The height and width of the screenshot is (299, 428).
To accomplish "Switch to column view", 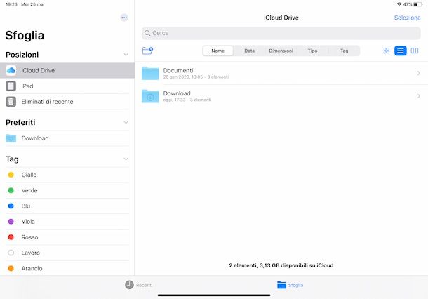I will pyautogui.click(x=415, y=51).
